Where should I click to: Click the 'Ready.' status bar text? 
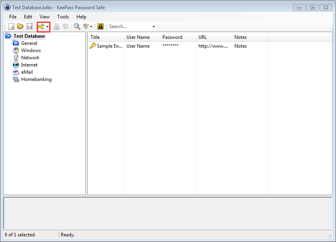click(68, 235)
